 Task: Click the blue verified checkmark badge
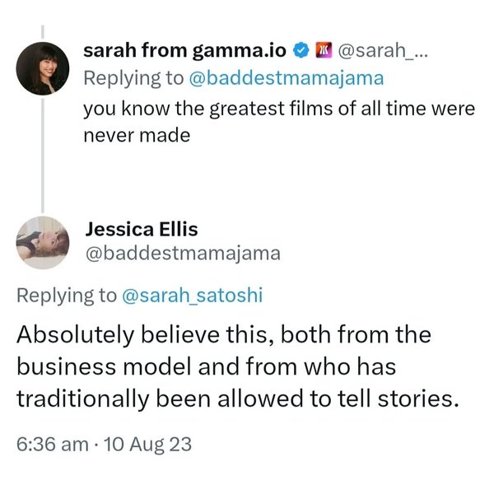(x=302, y=51)
